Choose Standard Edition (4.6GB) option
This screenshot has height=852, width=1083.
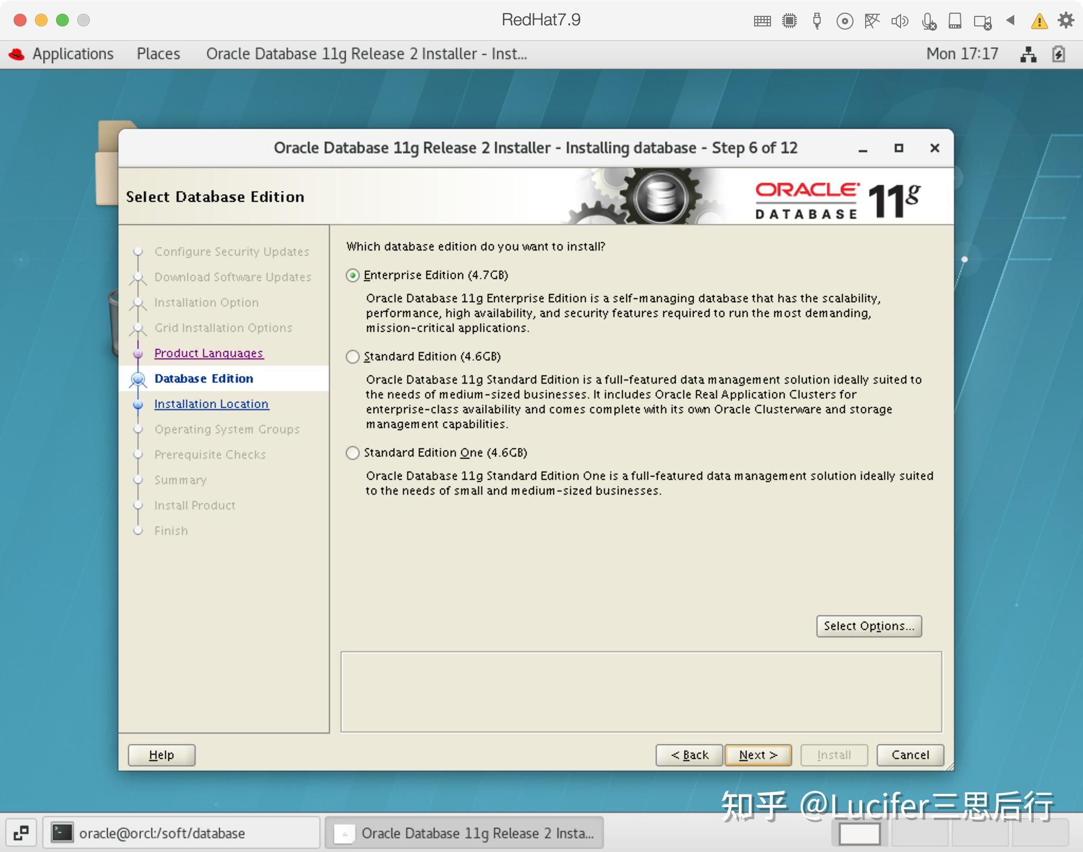353,357
